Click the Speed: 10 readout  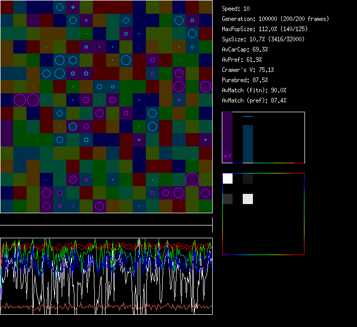tap(236, 9)
